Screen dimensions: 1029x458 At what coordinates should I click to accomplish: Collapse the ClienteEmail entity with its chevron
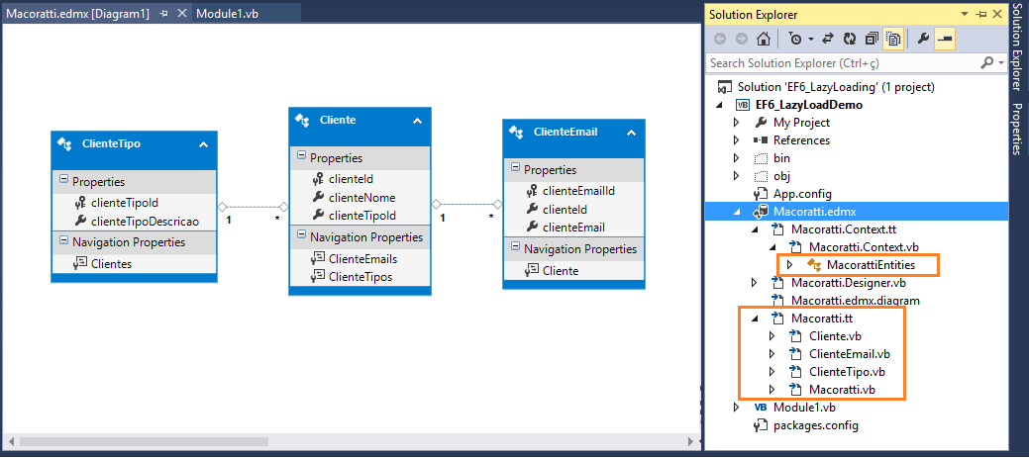pyautogui.click(x=631, y=133)
